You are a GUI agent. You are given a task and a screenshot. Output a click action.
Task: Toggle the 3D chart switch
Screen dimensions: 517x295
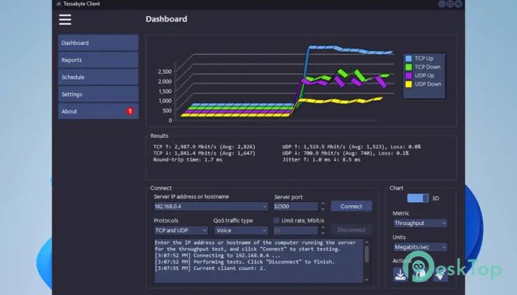[417, 198]
